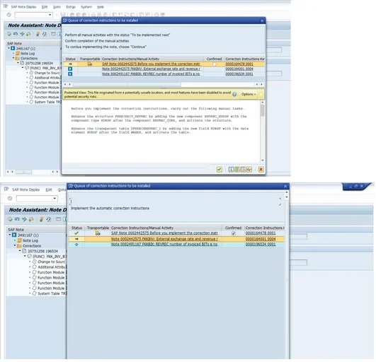Click the green checkmark status icon of confirmed row
Screen dimensions: 376x362
point(76,233)
